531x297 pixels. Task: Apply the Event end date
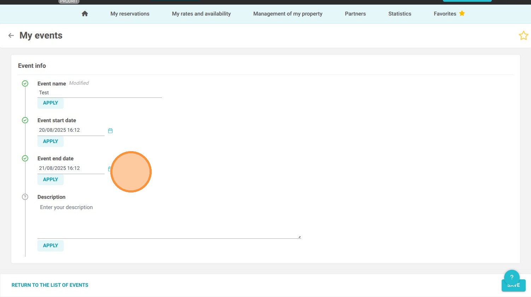coord(51,179)
